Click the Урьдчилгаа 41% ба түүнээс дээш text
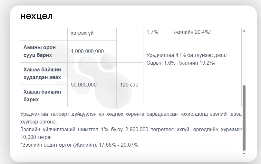Viewport: 261px width, 164px height. [x=188, y=55]
